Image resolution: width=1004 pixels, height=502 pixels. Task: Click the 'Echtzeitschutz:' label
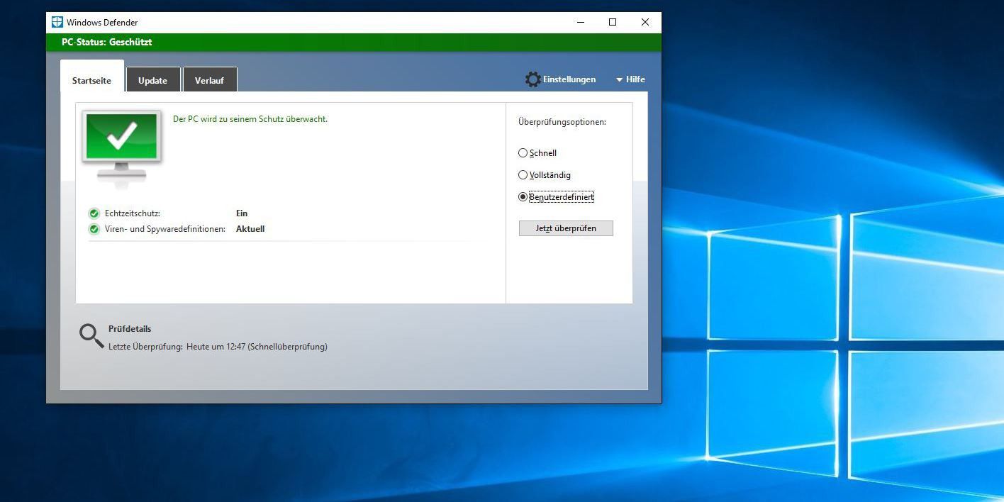pos(133,213)
